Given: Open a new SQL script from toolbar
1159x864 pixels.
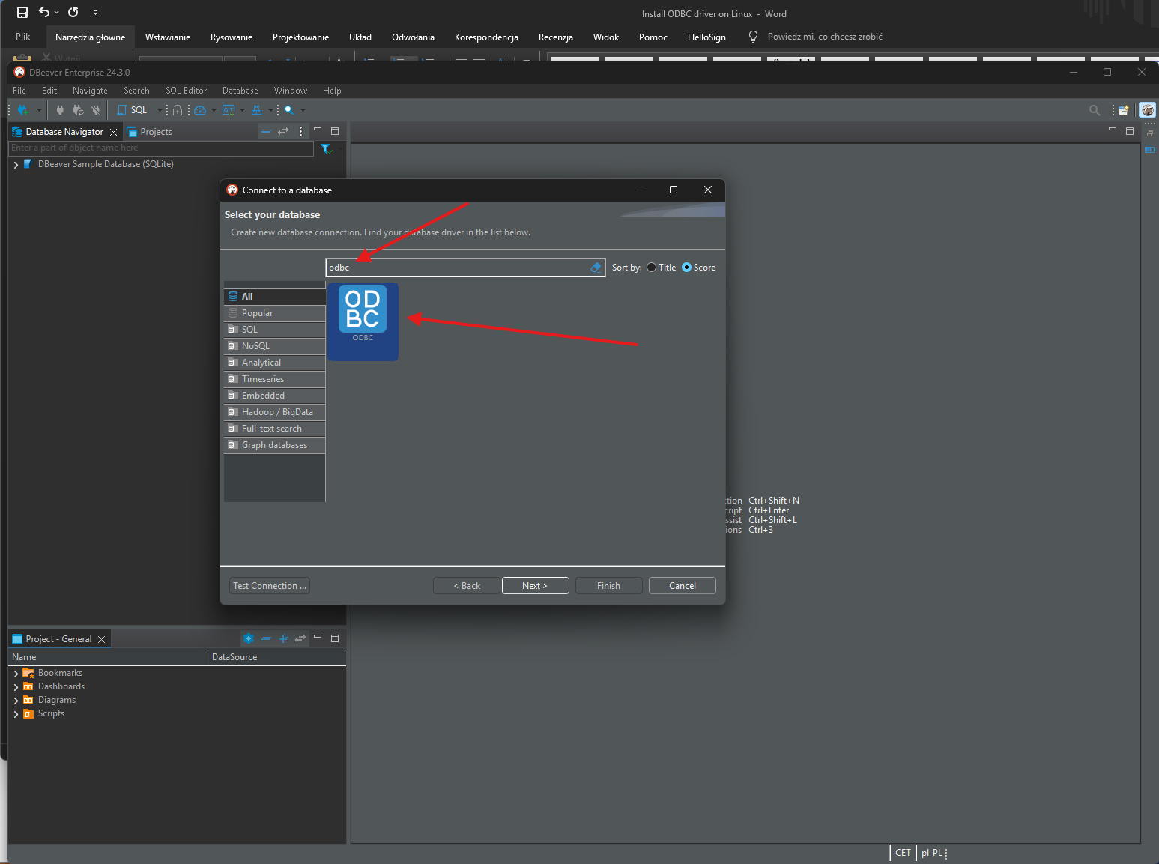Looking at the screenshot, I should tap(133, 110).
